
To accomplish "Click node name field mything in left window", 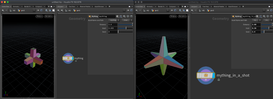I will point(107,16).
